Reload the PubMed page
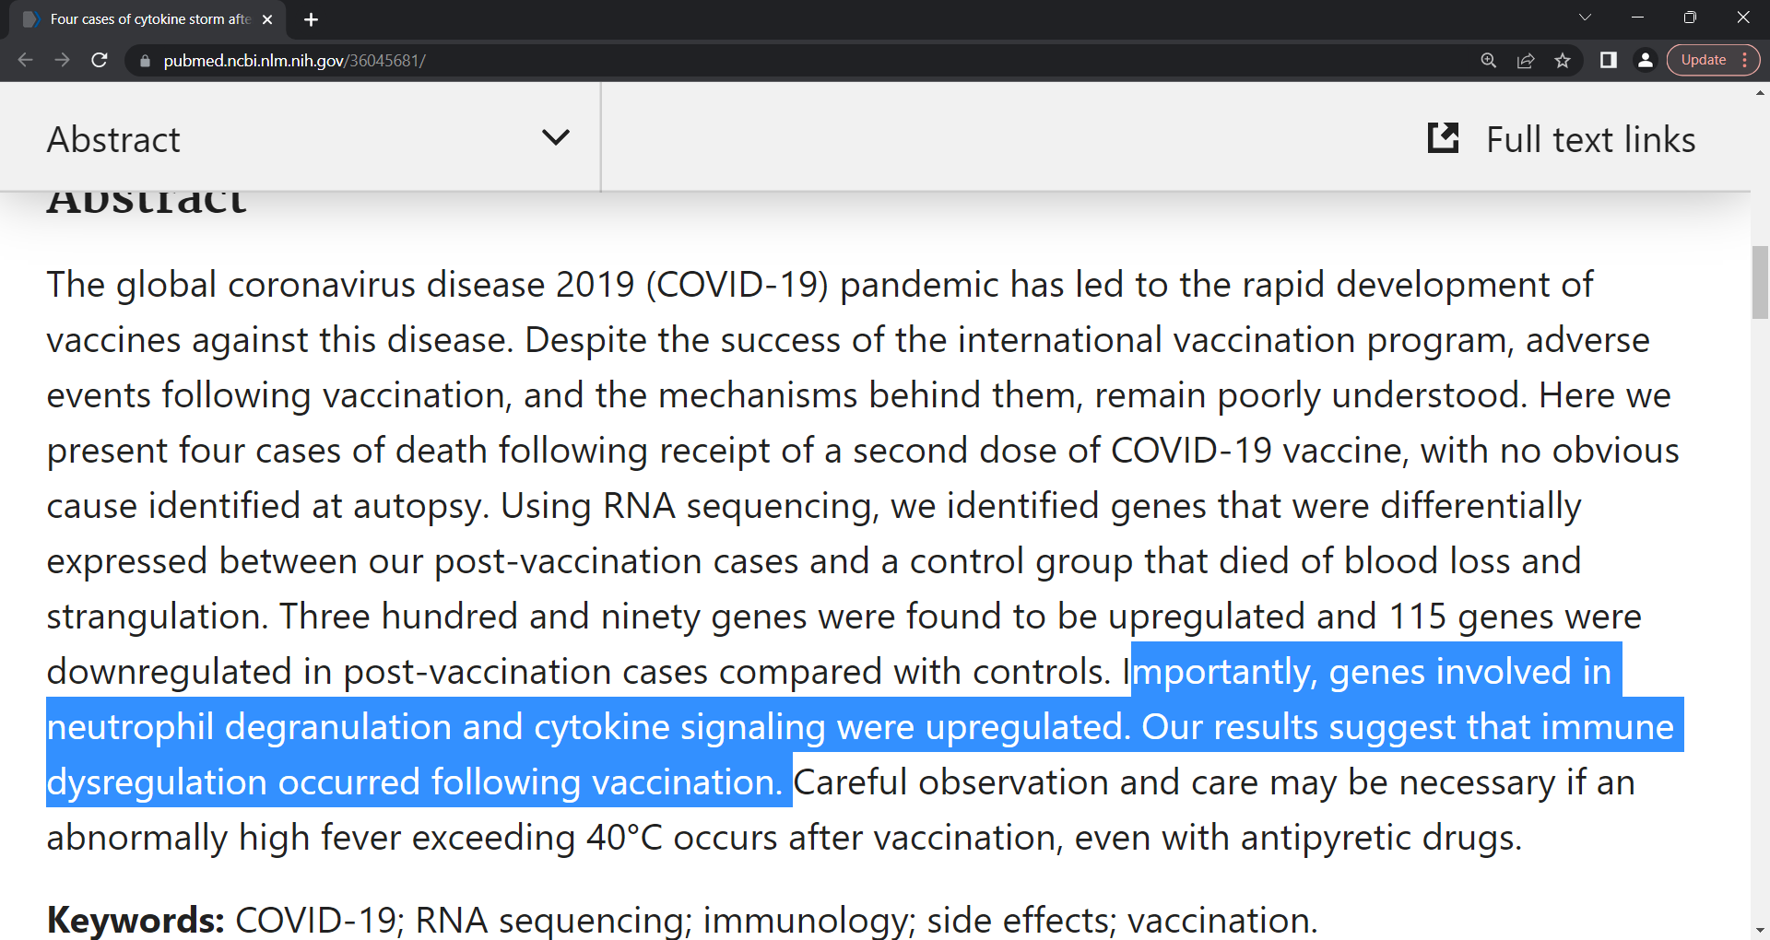Viewport: 1770px width, 940px height. point(100,60)
